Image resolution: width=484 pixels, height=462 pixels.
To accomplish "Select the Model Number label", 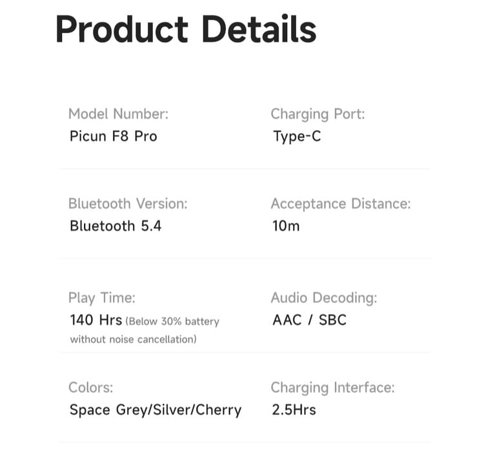I will (119, 114).
